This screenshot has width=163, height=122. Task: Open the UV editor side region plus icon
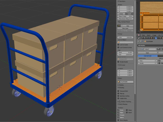(137, 3)
